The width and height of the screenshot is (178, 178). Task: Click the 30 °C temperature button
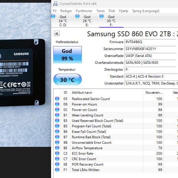68,80
